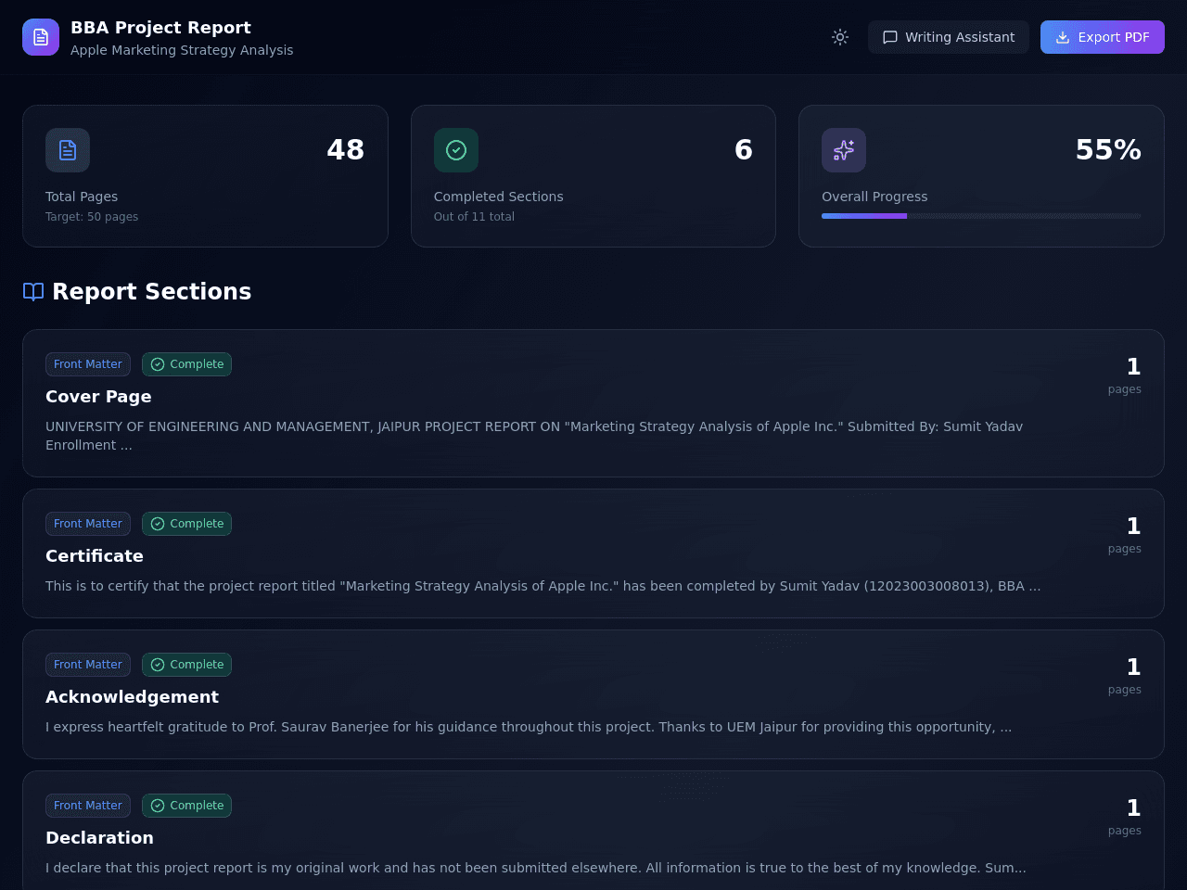Click the Report Sections book icon
Screen dimensions: 1187x890
(x=33, y=291)
